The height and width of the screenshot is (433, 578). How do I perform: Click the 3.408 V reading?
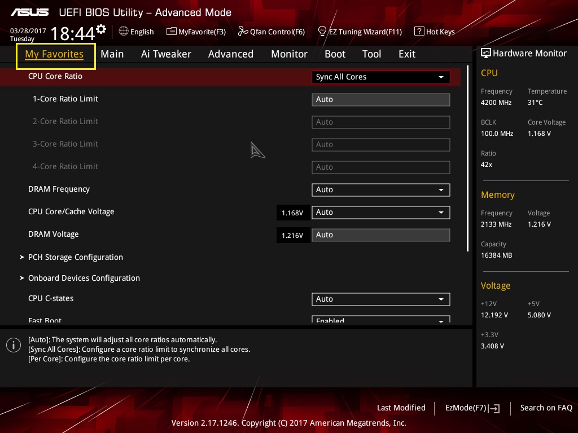click(x=492, y=346)
